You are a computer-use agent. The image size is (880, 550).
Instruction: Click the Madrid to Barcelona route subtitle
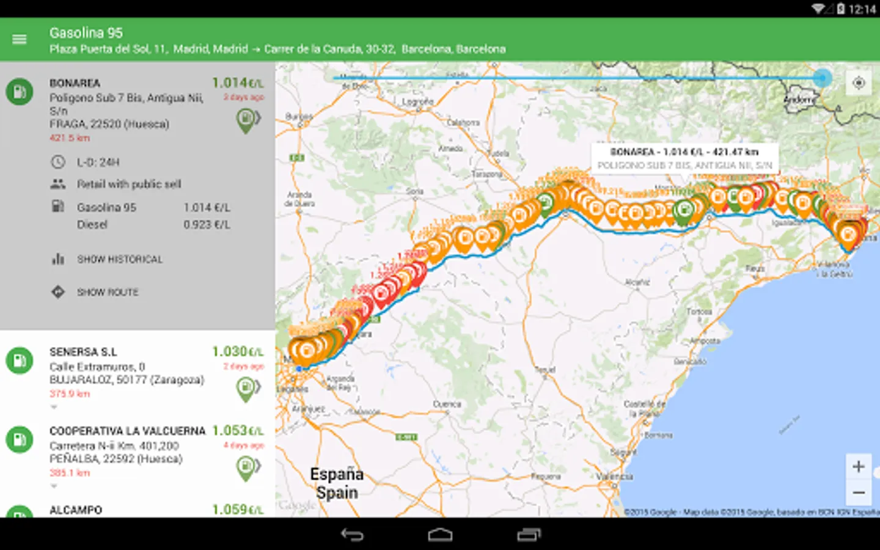(277, 49)
